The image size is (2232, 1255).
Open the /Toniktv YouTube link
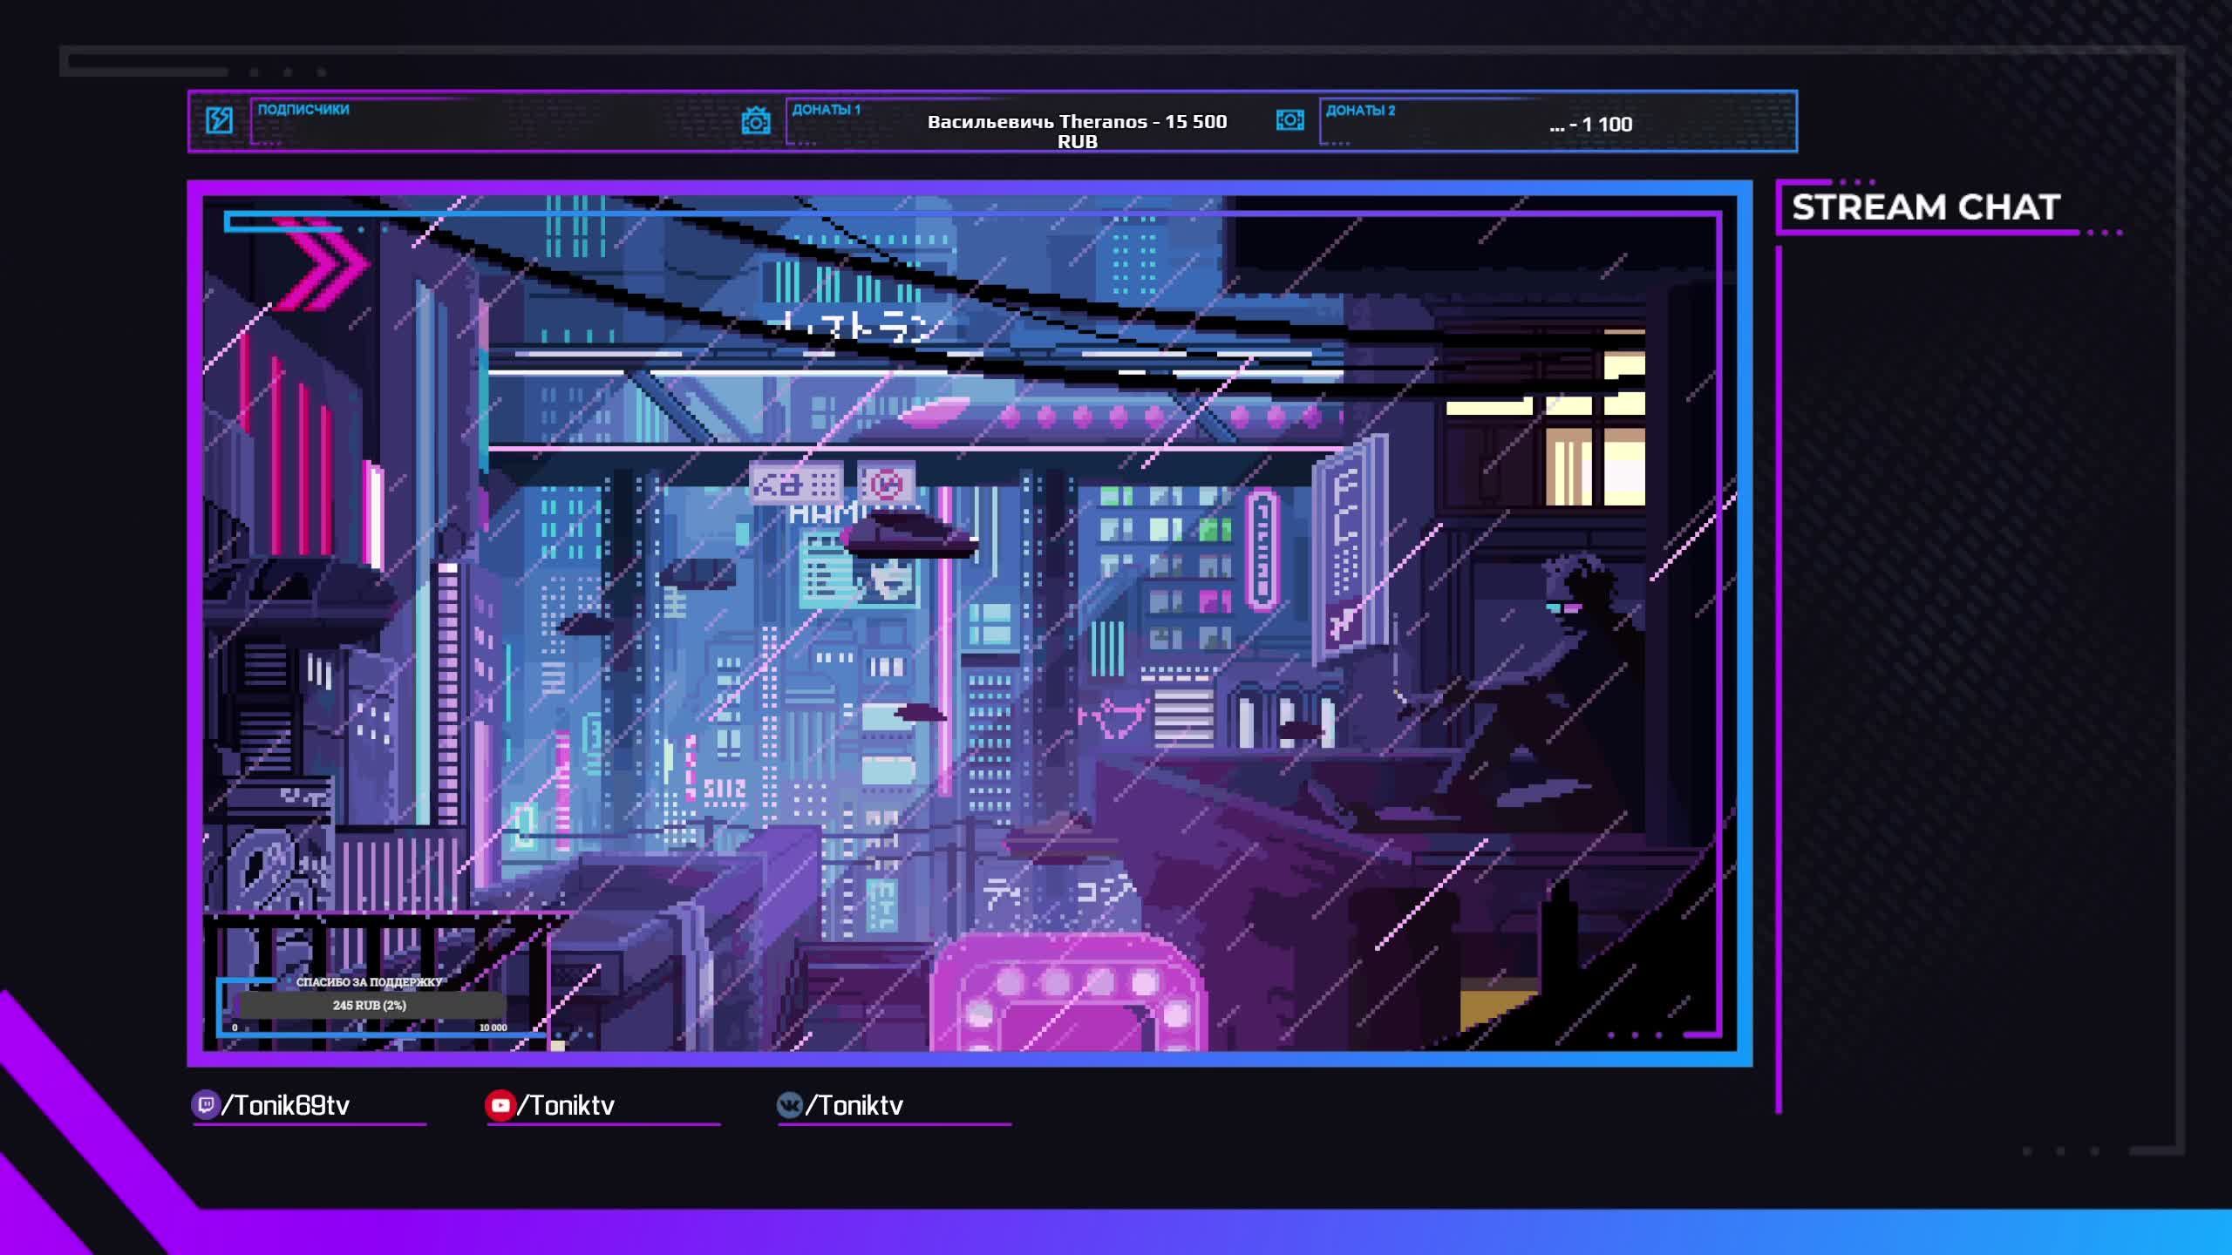[567, 1105]
